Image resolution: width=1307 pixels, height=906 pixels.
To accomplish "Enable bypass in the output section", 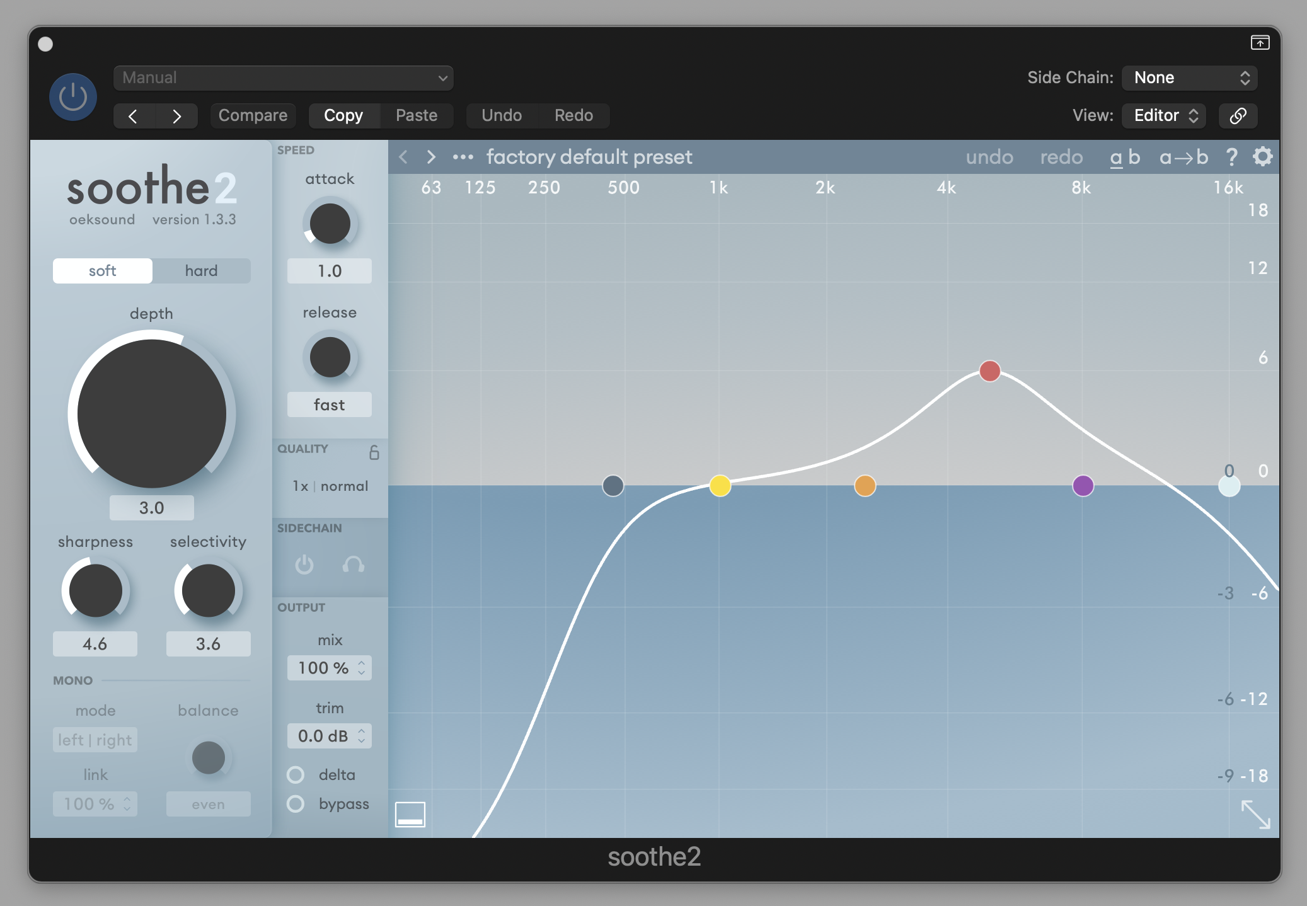I will point(296,804).
